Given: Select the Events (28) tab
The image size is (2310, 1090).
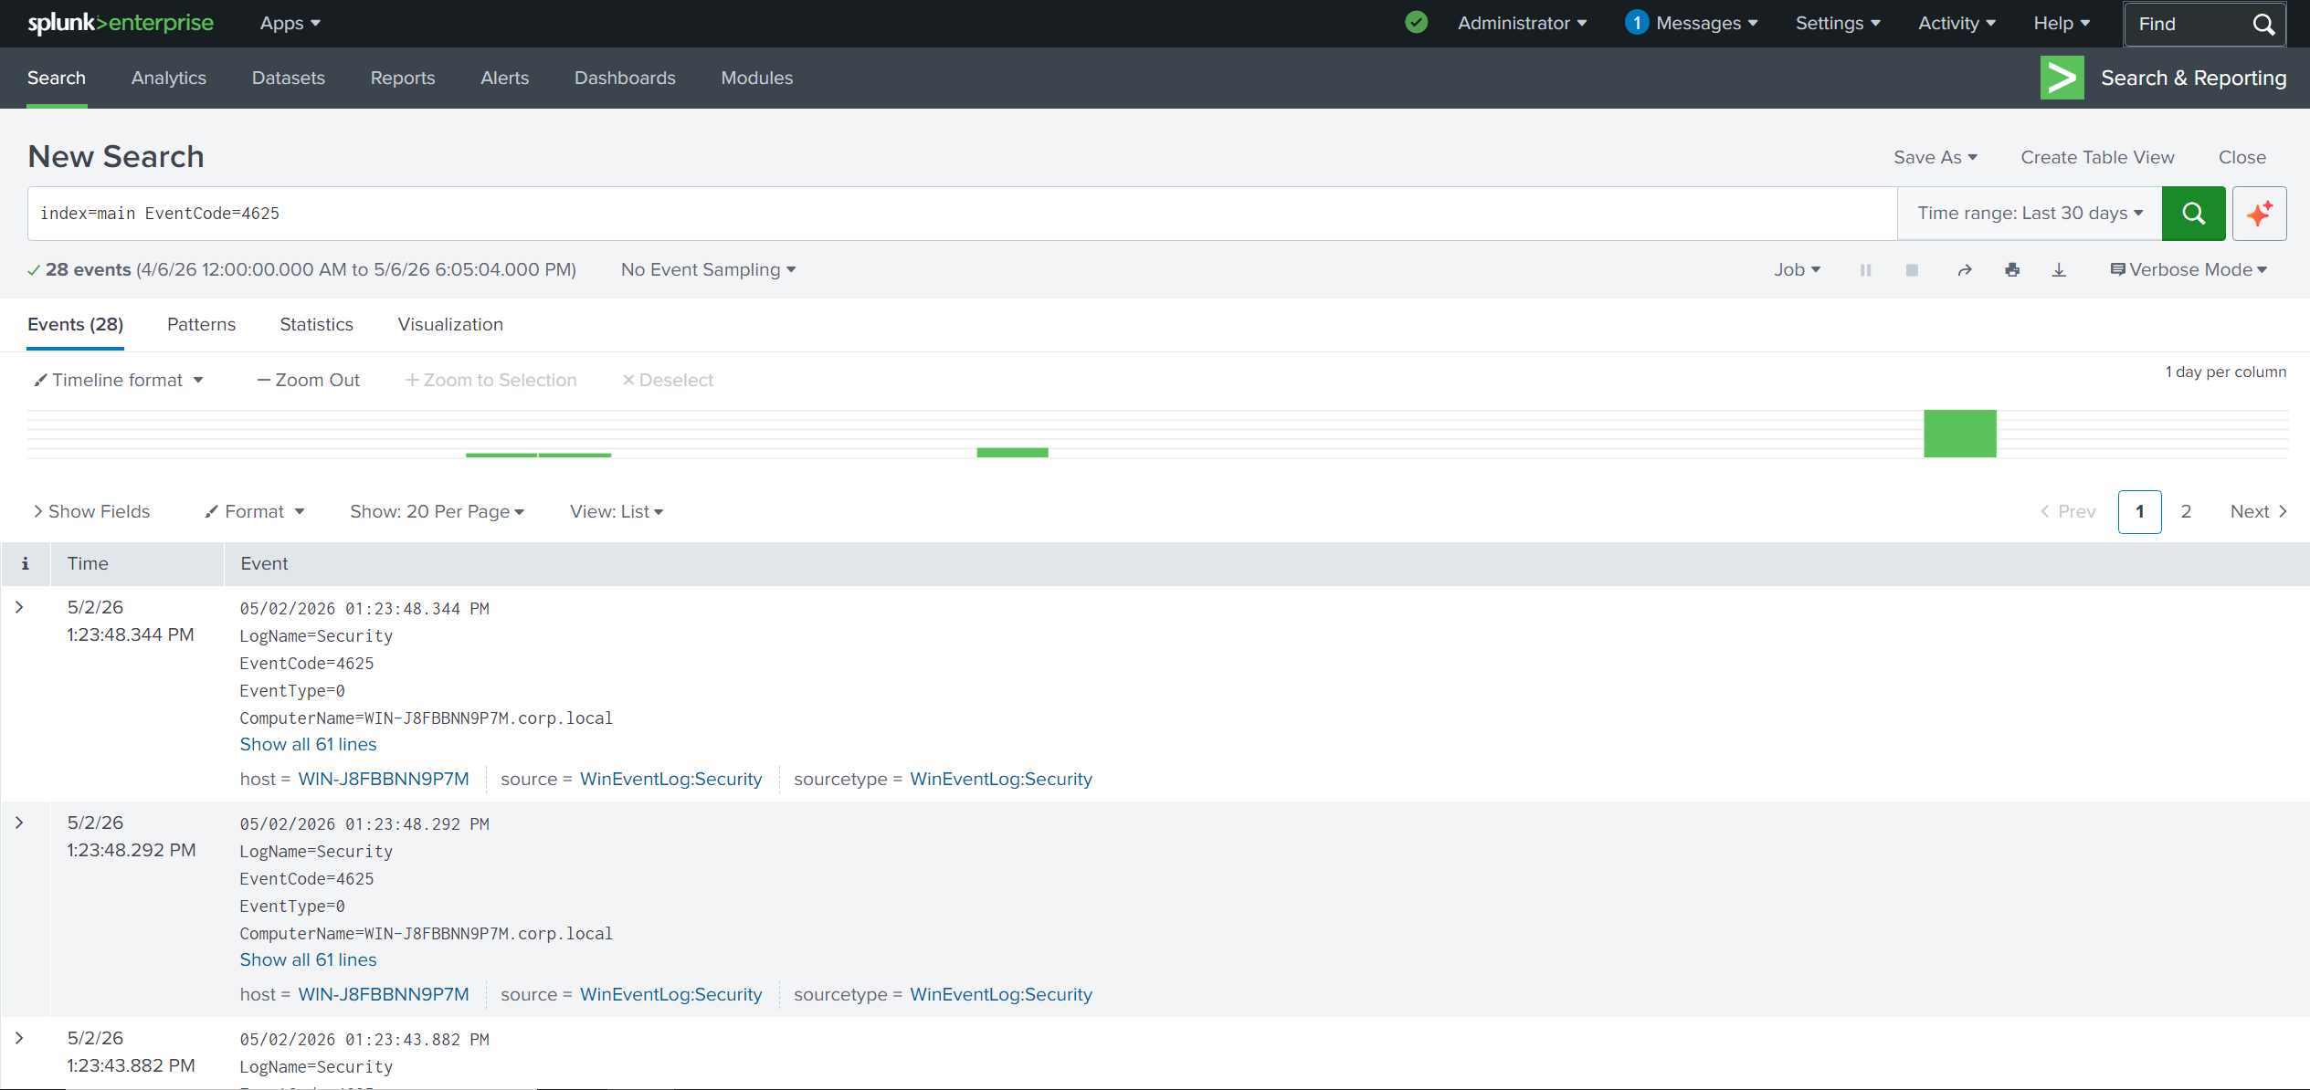Looking at the screenshot, I should pyautogui.click(x=76, y=325).
